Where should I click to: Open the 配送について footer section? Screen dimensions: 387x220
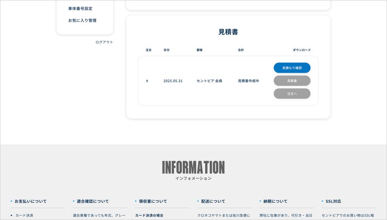click(213, 201)
